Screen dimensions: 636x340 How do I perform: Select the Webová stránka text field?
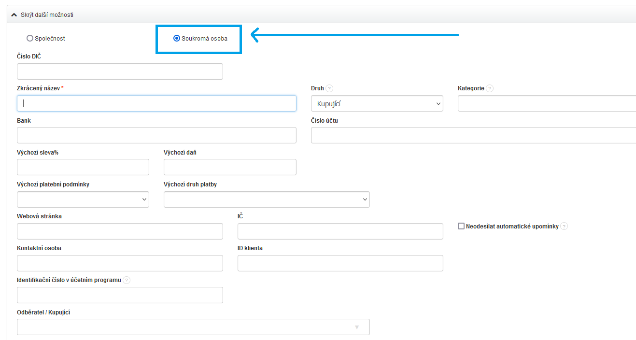pos(120,231)
